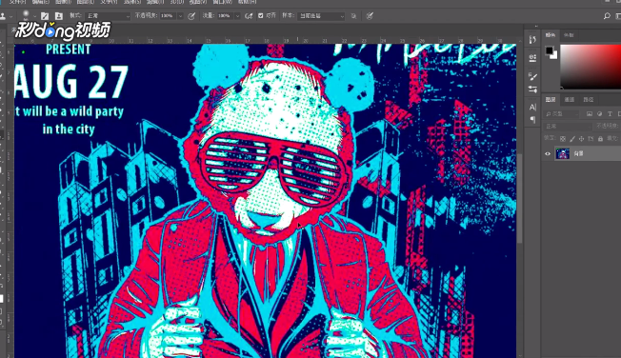Toggle pressure for opacity icon
The width and height of the screenshot is (621, 358).
191,16
